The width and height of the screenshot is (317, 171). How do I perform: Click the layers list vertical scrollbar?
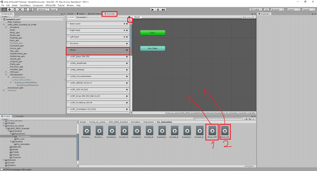131,39
